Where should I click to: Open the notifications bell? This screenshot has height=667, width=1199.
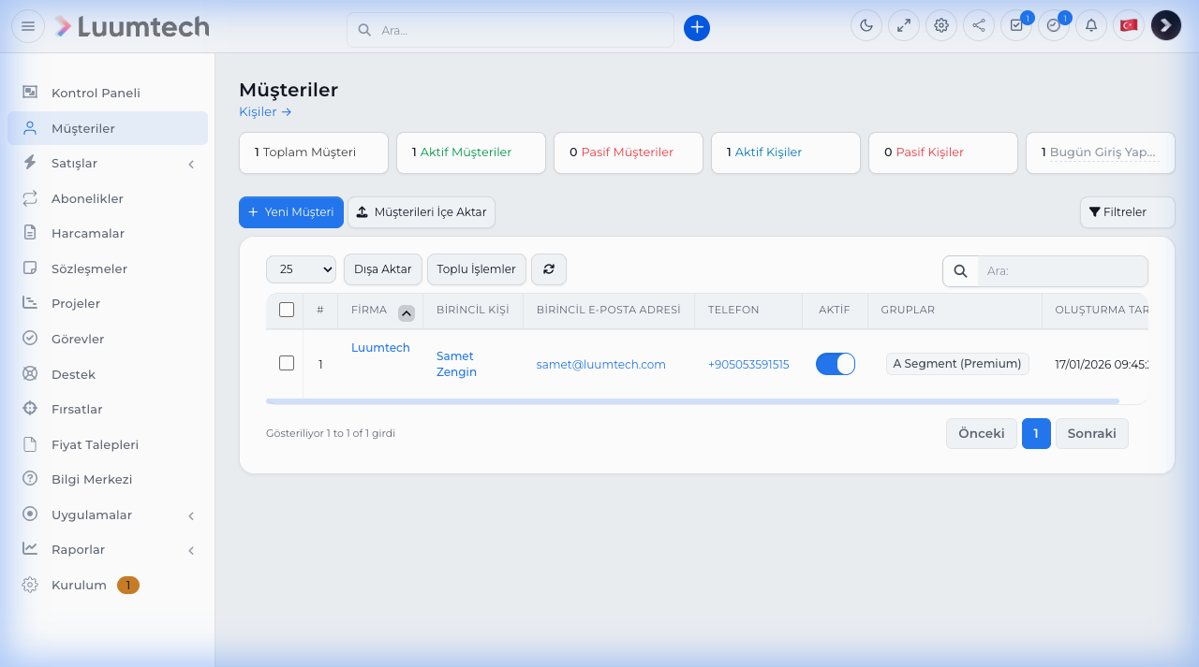(1091, 25)
